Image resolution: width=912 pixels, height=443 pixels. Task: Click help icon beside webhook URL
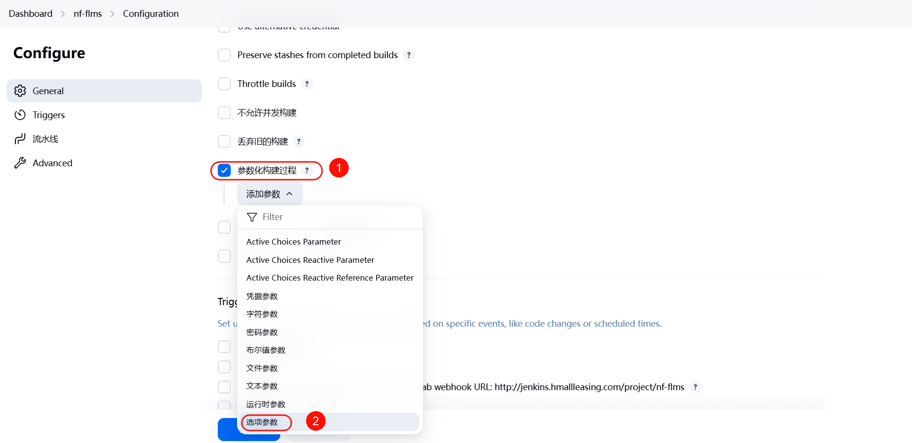[x=695, y=387]
